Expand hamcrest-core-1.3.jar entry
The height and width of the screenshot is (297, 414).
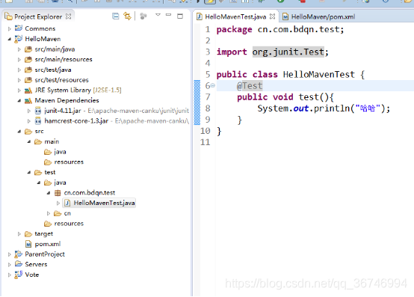(29, 121)
